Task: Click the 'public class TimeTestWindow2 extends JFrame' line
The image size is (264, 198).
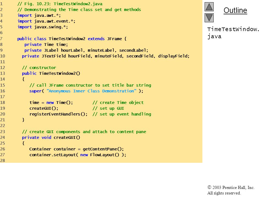Action: (x=72, y=39)
